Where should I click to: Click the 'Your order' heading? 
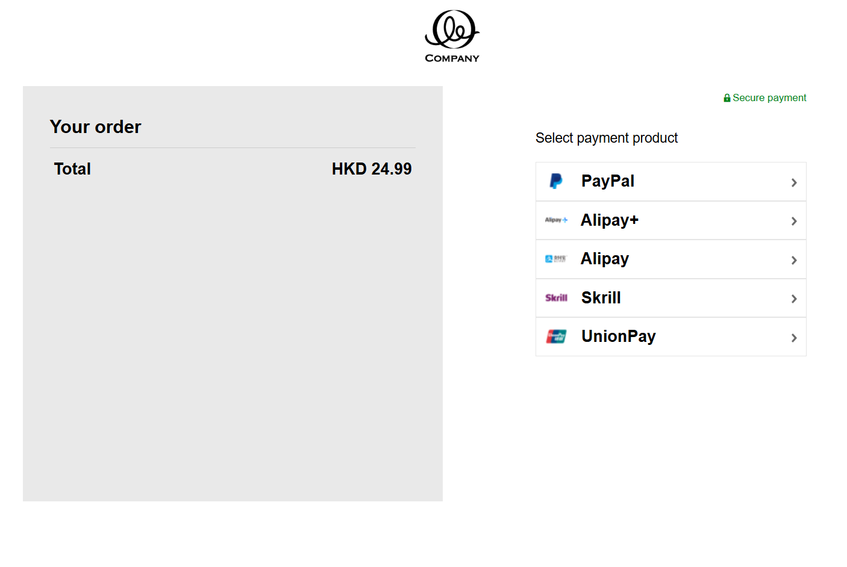95,127
